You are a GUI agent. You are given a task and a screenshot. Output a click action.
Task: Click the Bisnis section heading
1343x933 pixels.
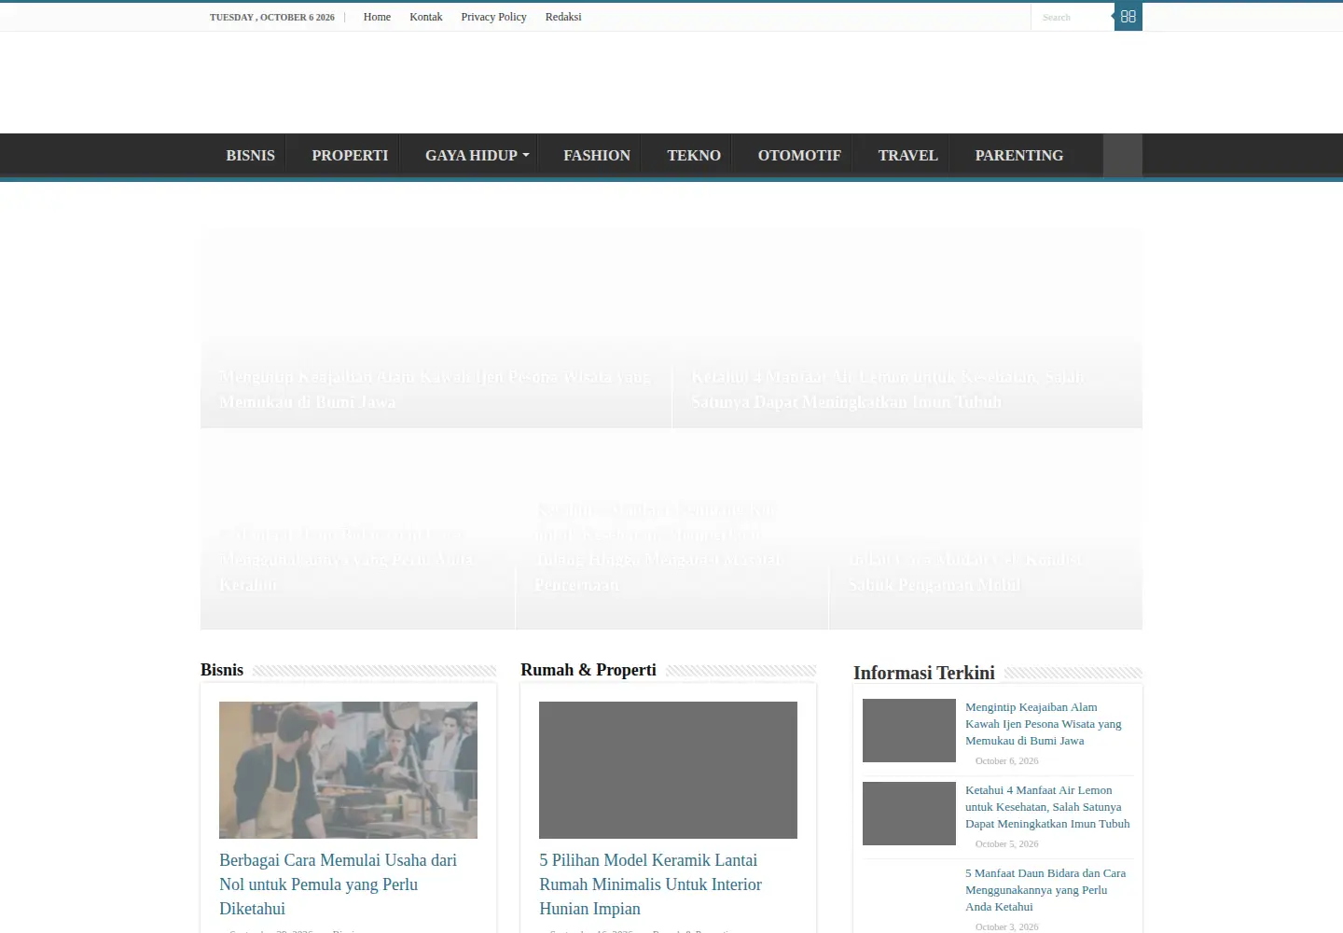[222, 670]
